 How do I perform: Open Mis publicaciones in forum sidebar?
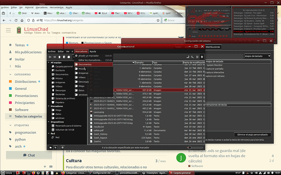point(28,52)
